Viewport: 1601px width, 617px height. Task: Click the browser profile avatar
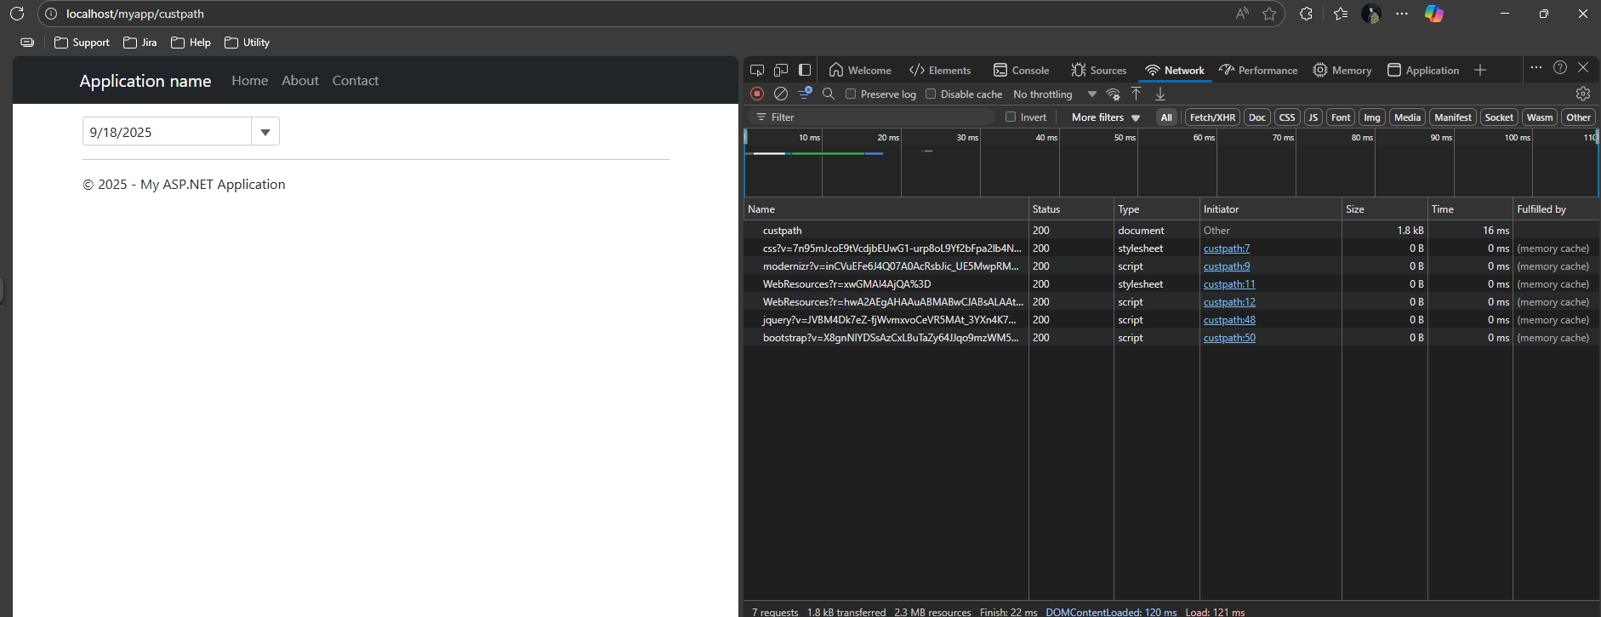(x=1370, y=14)
